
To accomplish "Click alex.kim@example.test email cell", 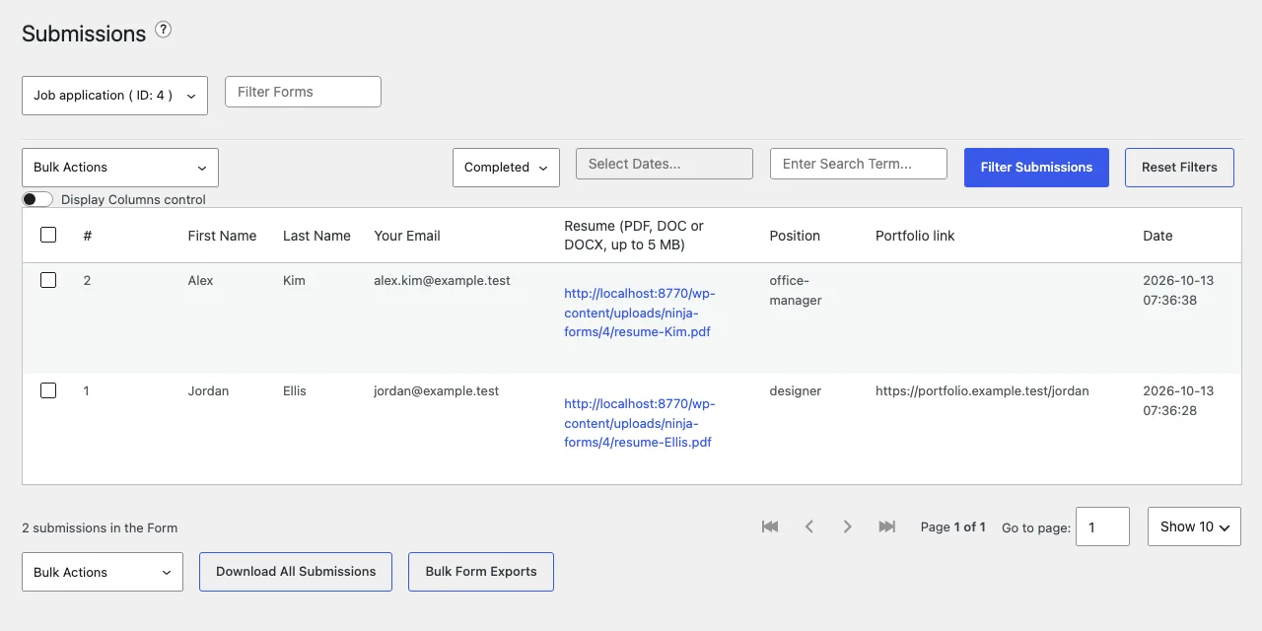I will [442, 281].
